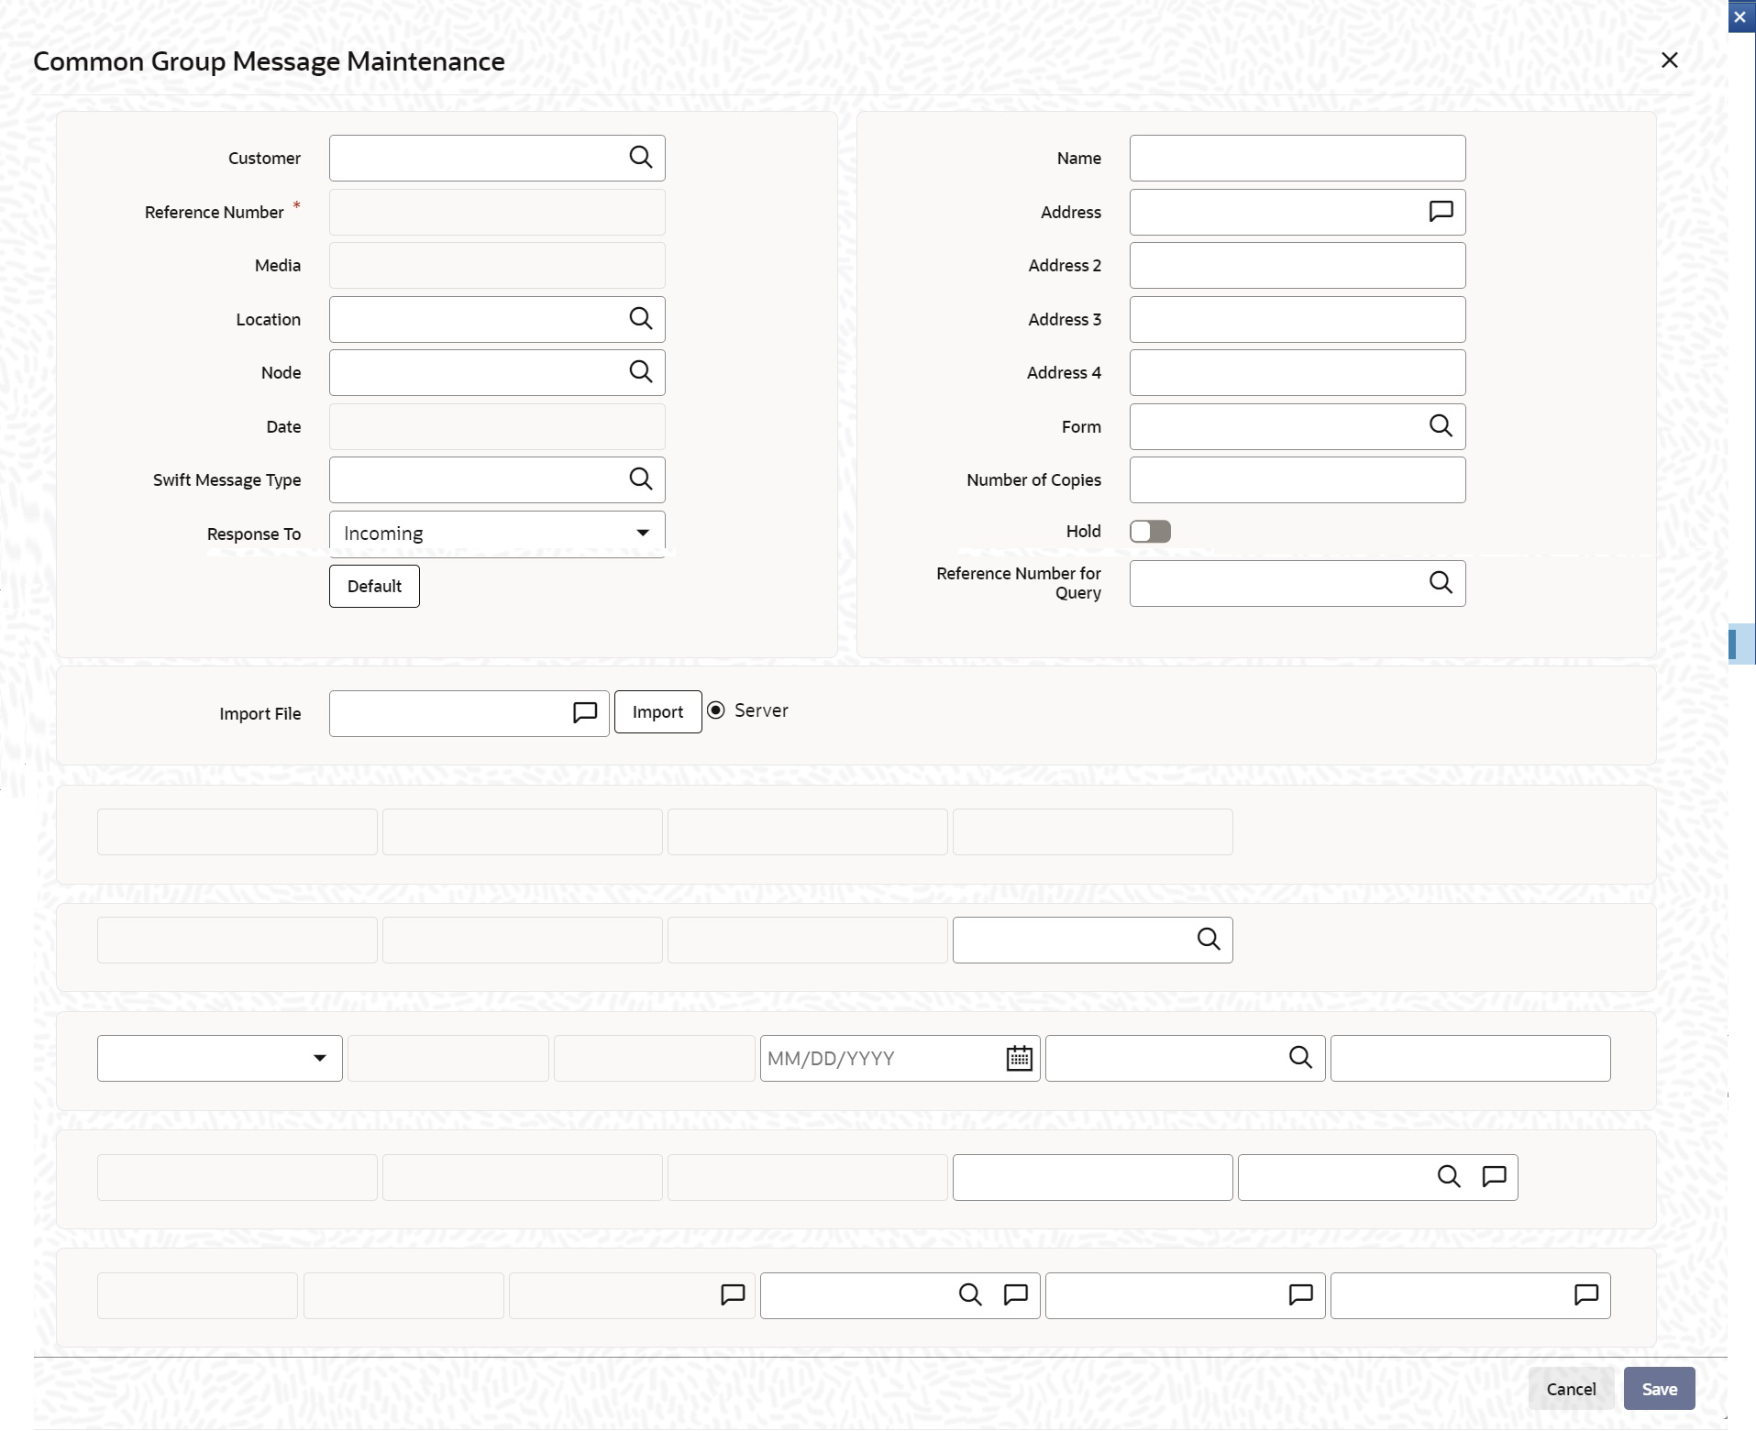1756x1431 pixels.
Task: Cancel the maintenance form
Action: [x=1571, y=1389]
